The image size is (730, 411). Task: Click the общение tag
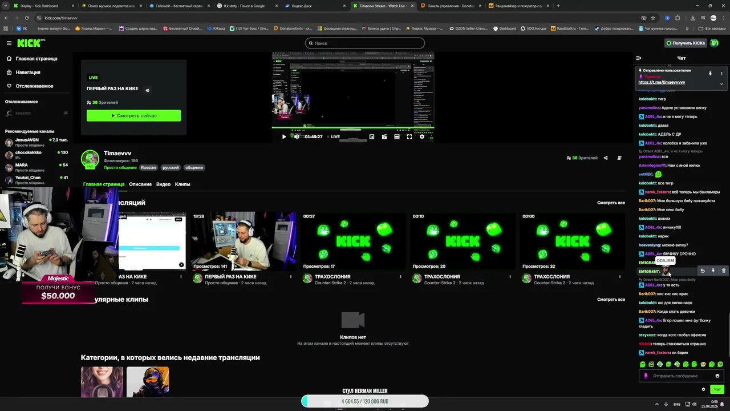pyautogui.click(x=194, y=167)
